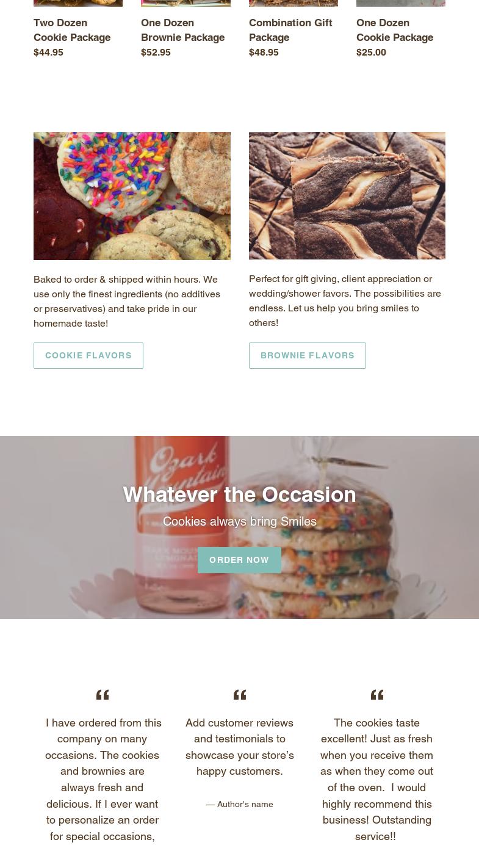Click the $52.95 brownie package price
Viewport: 479px width, 848px height.
(x=156, y=53)
